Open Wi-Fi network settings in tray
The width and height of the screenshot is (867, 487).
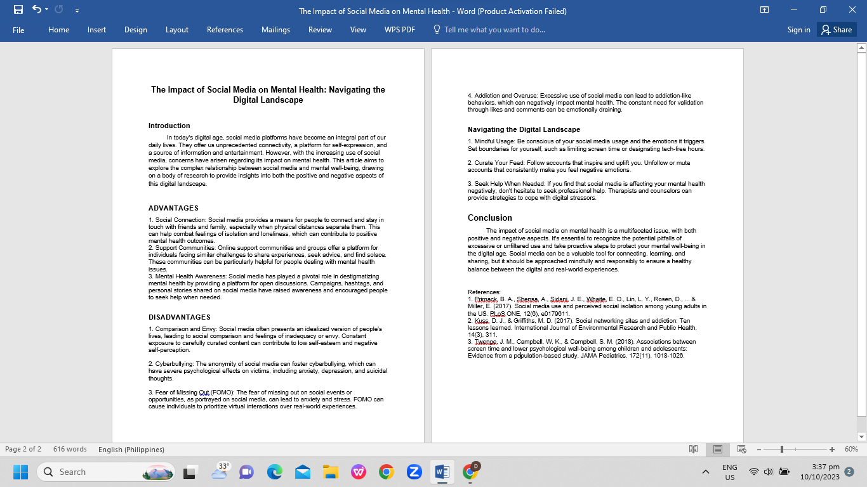pos(754,472)
